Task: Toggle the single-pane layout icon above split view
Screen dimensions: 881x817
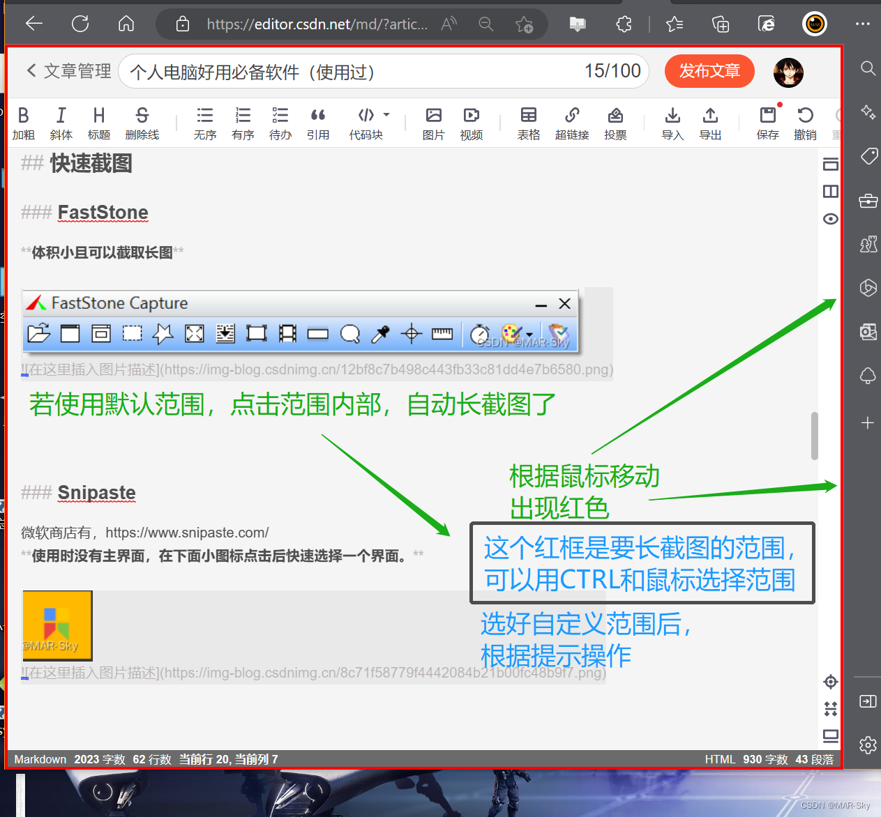Action: pyautogui.click(x=830, y=165)
